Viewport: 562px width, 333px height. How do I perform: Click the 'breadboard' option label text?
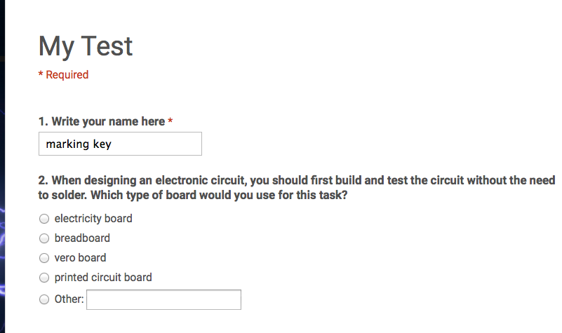(82, 238)
